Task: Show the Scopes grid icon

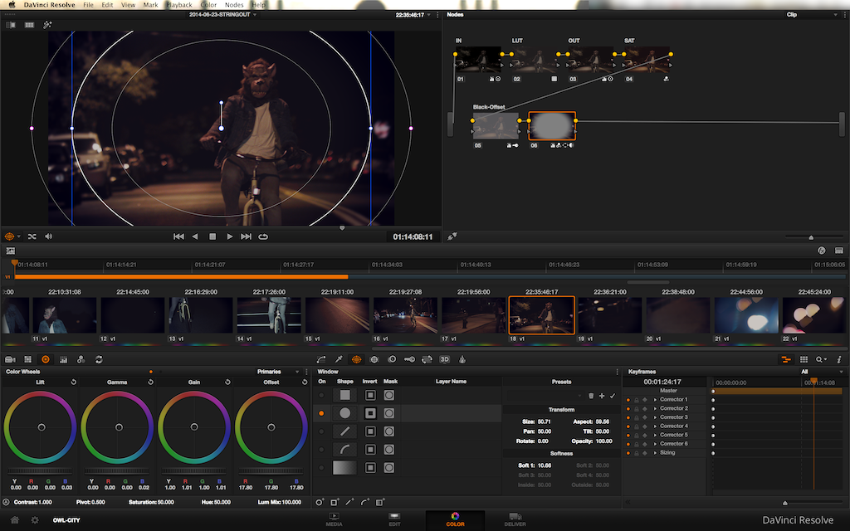Action: point(804,359)
